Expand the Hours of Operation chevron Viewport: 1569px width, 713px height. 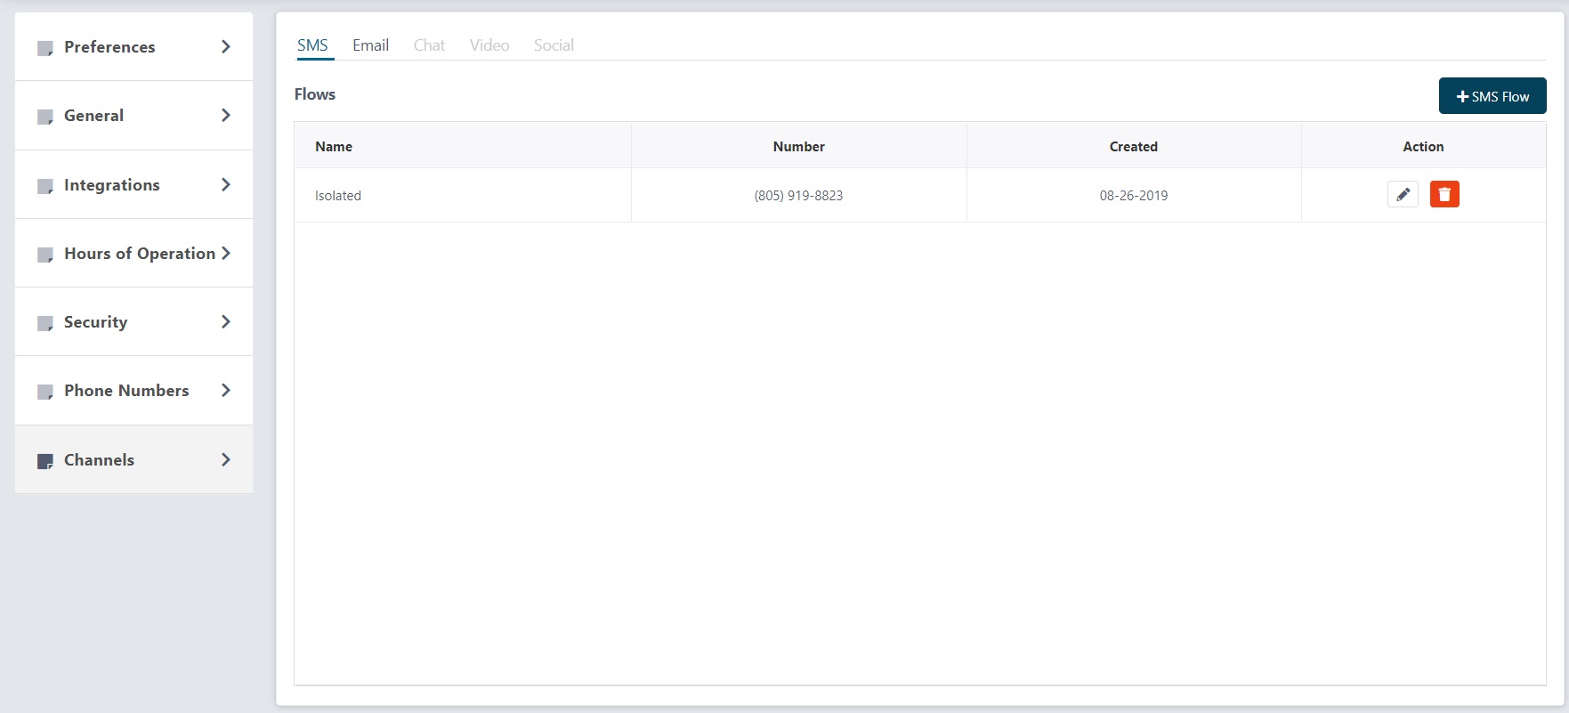(x=226, y=253)
